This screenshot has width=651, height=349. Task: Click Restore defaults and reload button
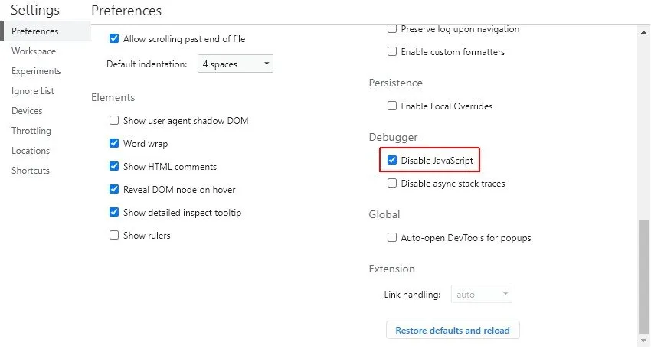coord(453,331)
